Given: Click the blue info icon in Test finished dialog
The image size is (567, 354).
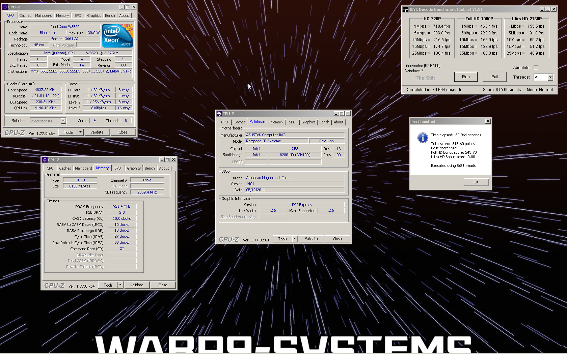Looking at the screenshot, I should [x=423, y=138].
